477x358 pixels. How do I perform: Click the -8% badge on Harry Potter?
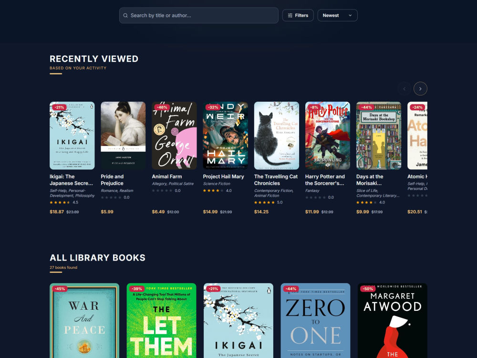[314, 107]
